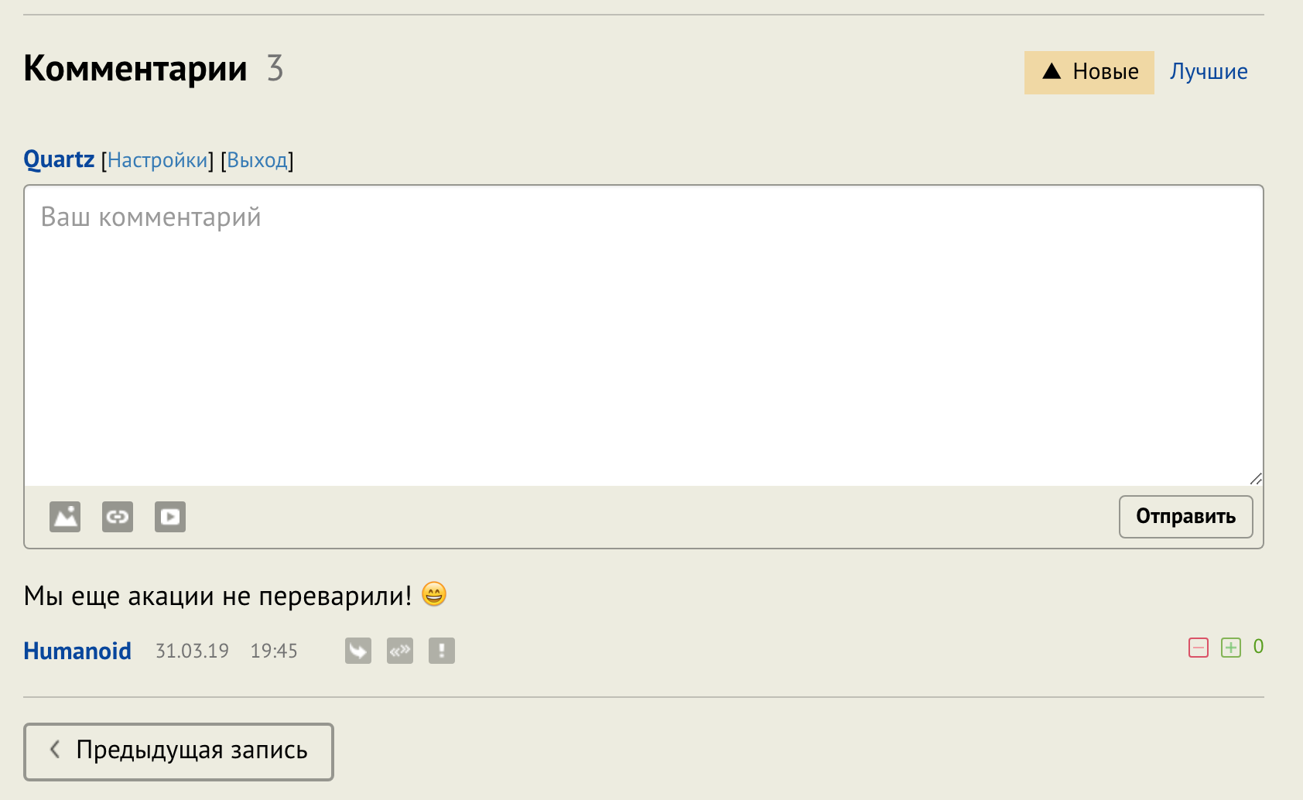
Task: Click the insert image icon below comment box
Action: point(65,517)
